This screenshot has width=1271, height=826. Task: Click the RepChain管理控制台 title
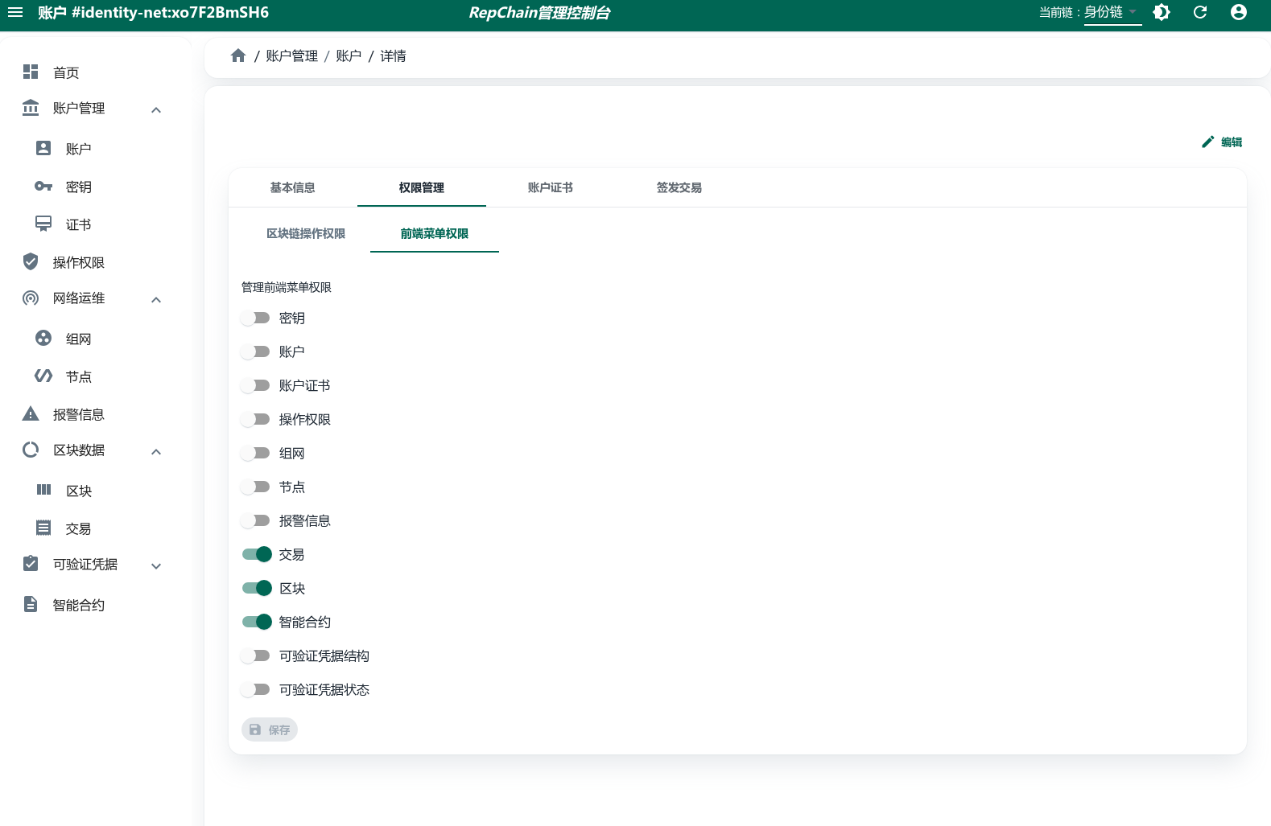tap(539, 12)
